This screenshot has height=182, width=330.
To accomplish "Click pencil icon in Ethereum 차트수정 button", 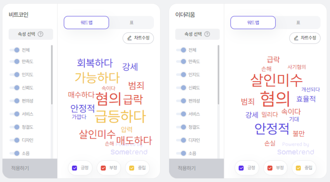I will click(296, 38).
